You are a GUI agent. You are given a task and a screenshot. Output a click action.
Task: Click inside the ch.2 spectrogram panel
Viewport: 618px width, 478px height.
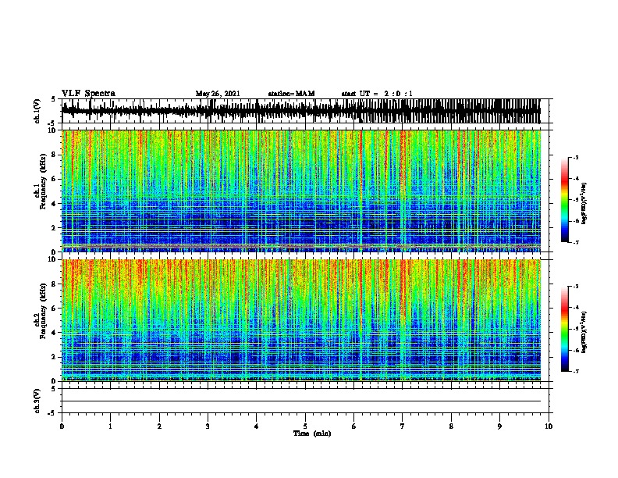(301, 320)
